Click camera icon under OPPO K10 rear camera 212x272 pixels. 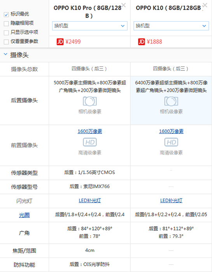(171, 101)
